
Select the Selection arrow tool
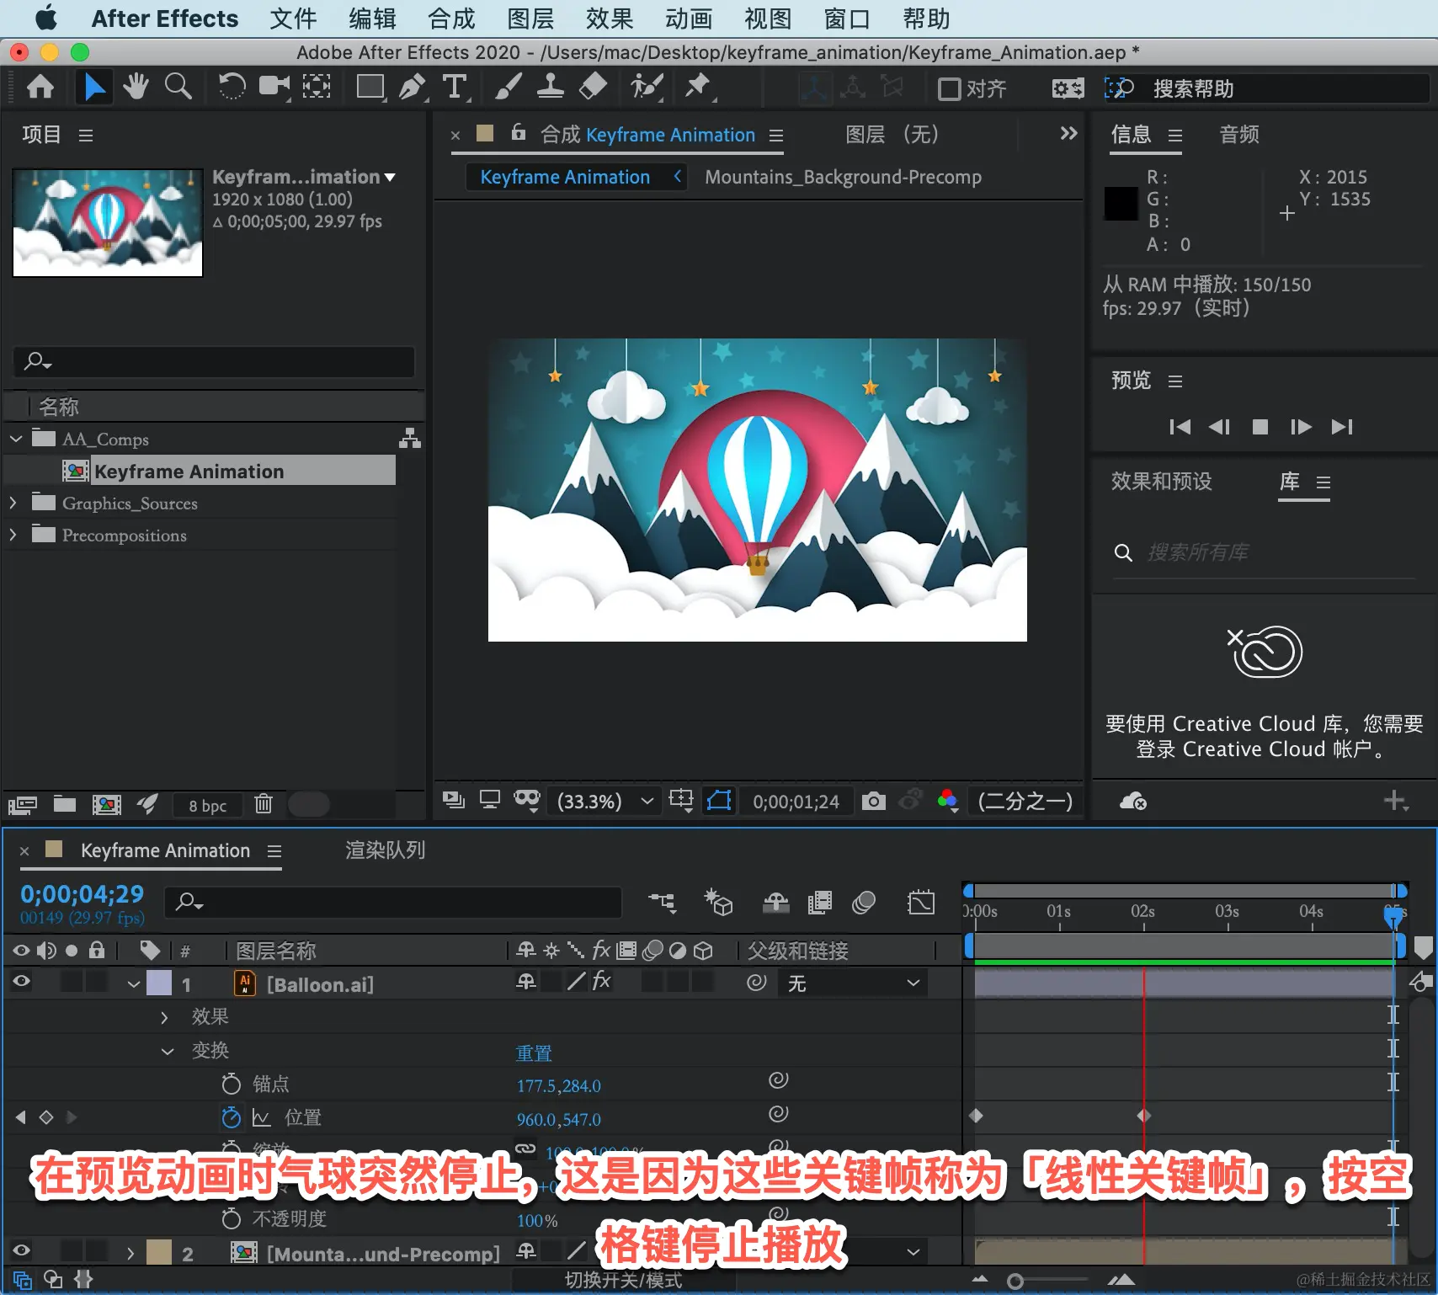click(x=93, y=87)
